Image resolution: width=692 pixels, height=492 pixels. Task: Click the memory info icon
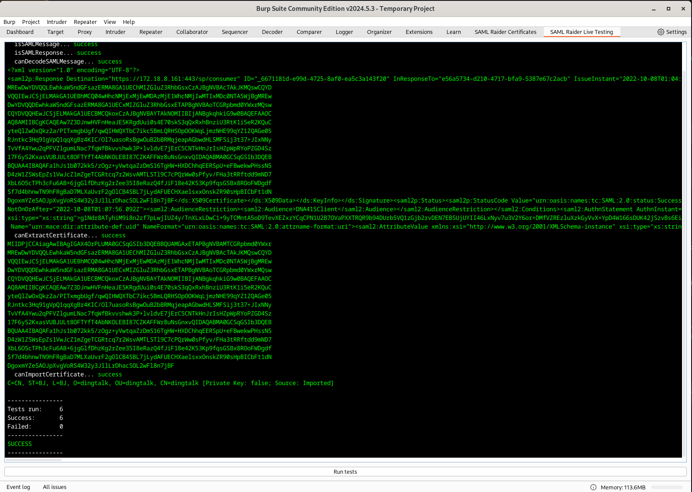coord(593,487)
